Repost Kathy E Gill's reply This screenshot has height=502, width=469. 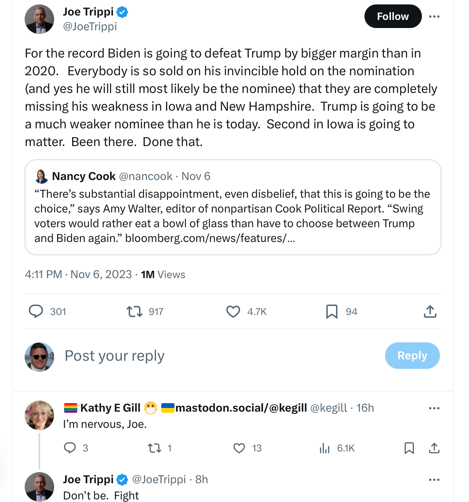click(155, 448)
